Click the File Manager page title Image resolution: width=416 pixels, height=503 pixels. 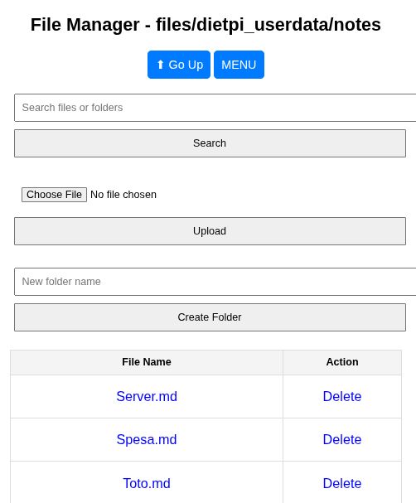coord(206,25)
